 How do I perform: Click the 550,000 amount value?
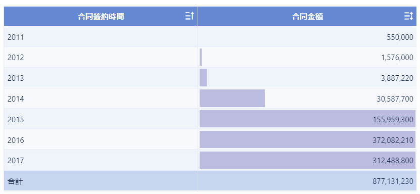[x=400, y=37]
